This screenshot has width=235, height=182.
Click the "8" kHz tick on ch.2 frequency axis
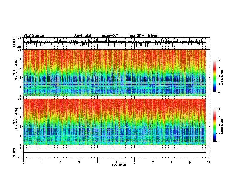click(20, 108)
